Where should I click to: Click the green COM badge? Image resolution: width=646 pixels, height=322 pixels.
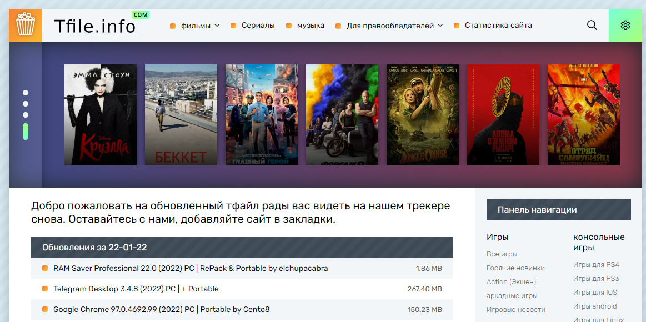coord(141,14)
